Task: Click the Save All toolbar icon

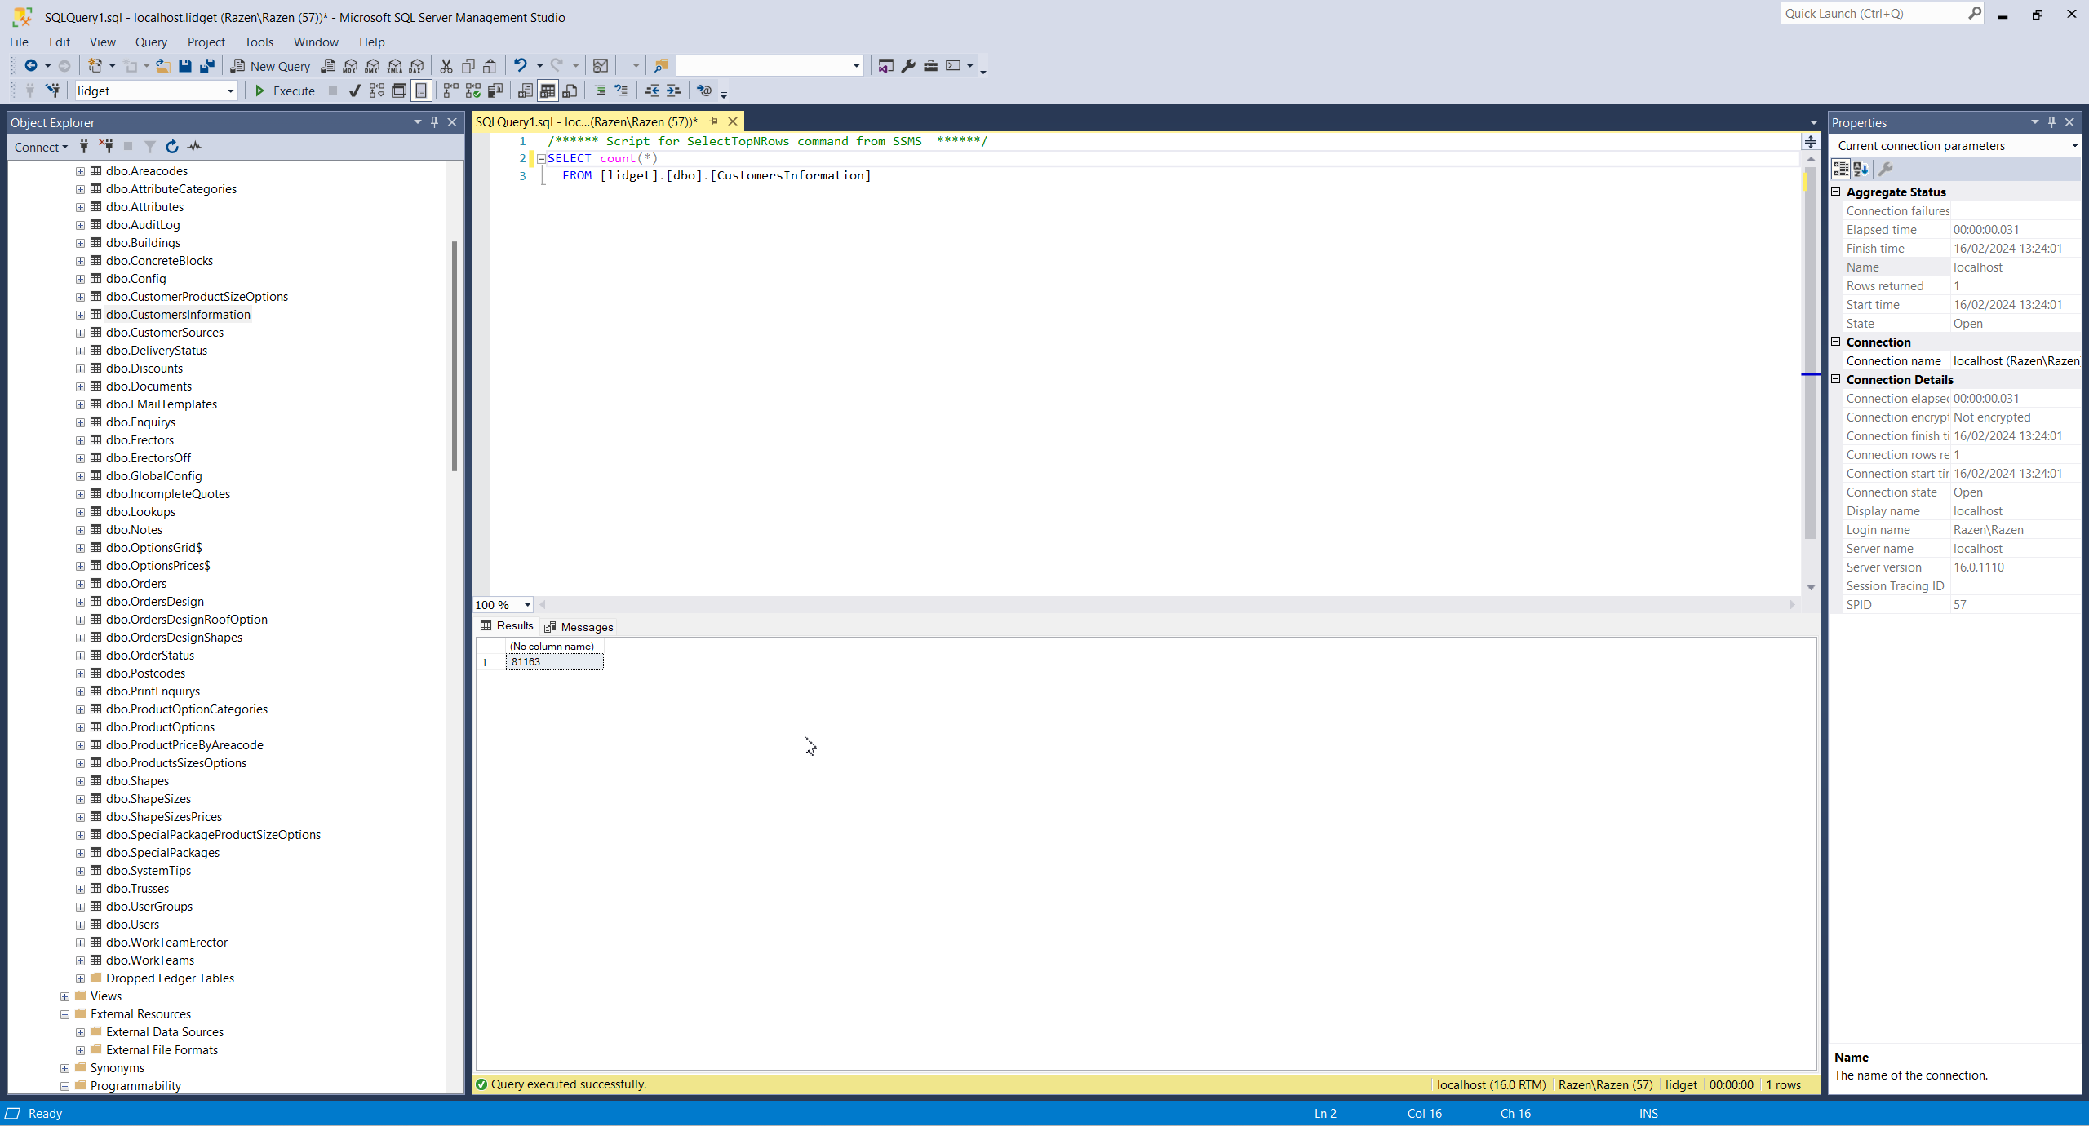Action: 207,66
